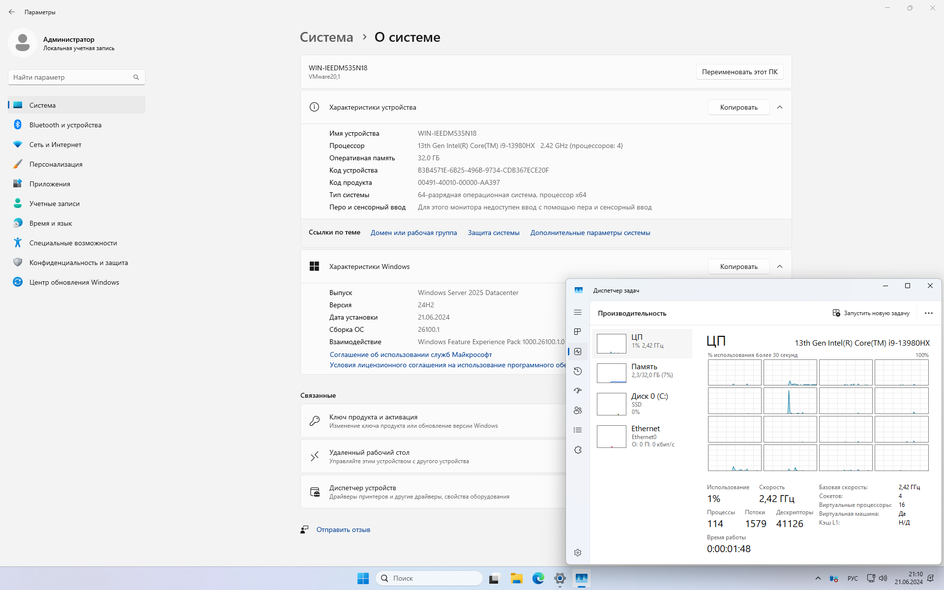Image resolution: width=944 pixels, height=590 pixels.
Task: Select Ethernet performance item
Action: (643, 436)
